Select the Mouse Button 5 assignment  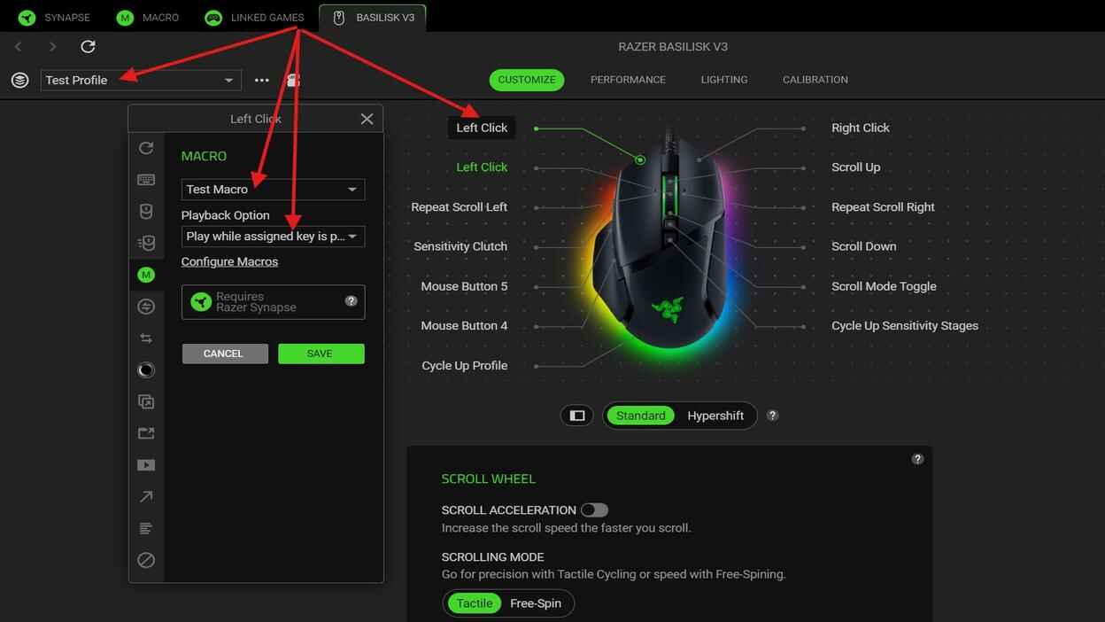(464, 286)
